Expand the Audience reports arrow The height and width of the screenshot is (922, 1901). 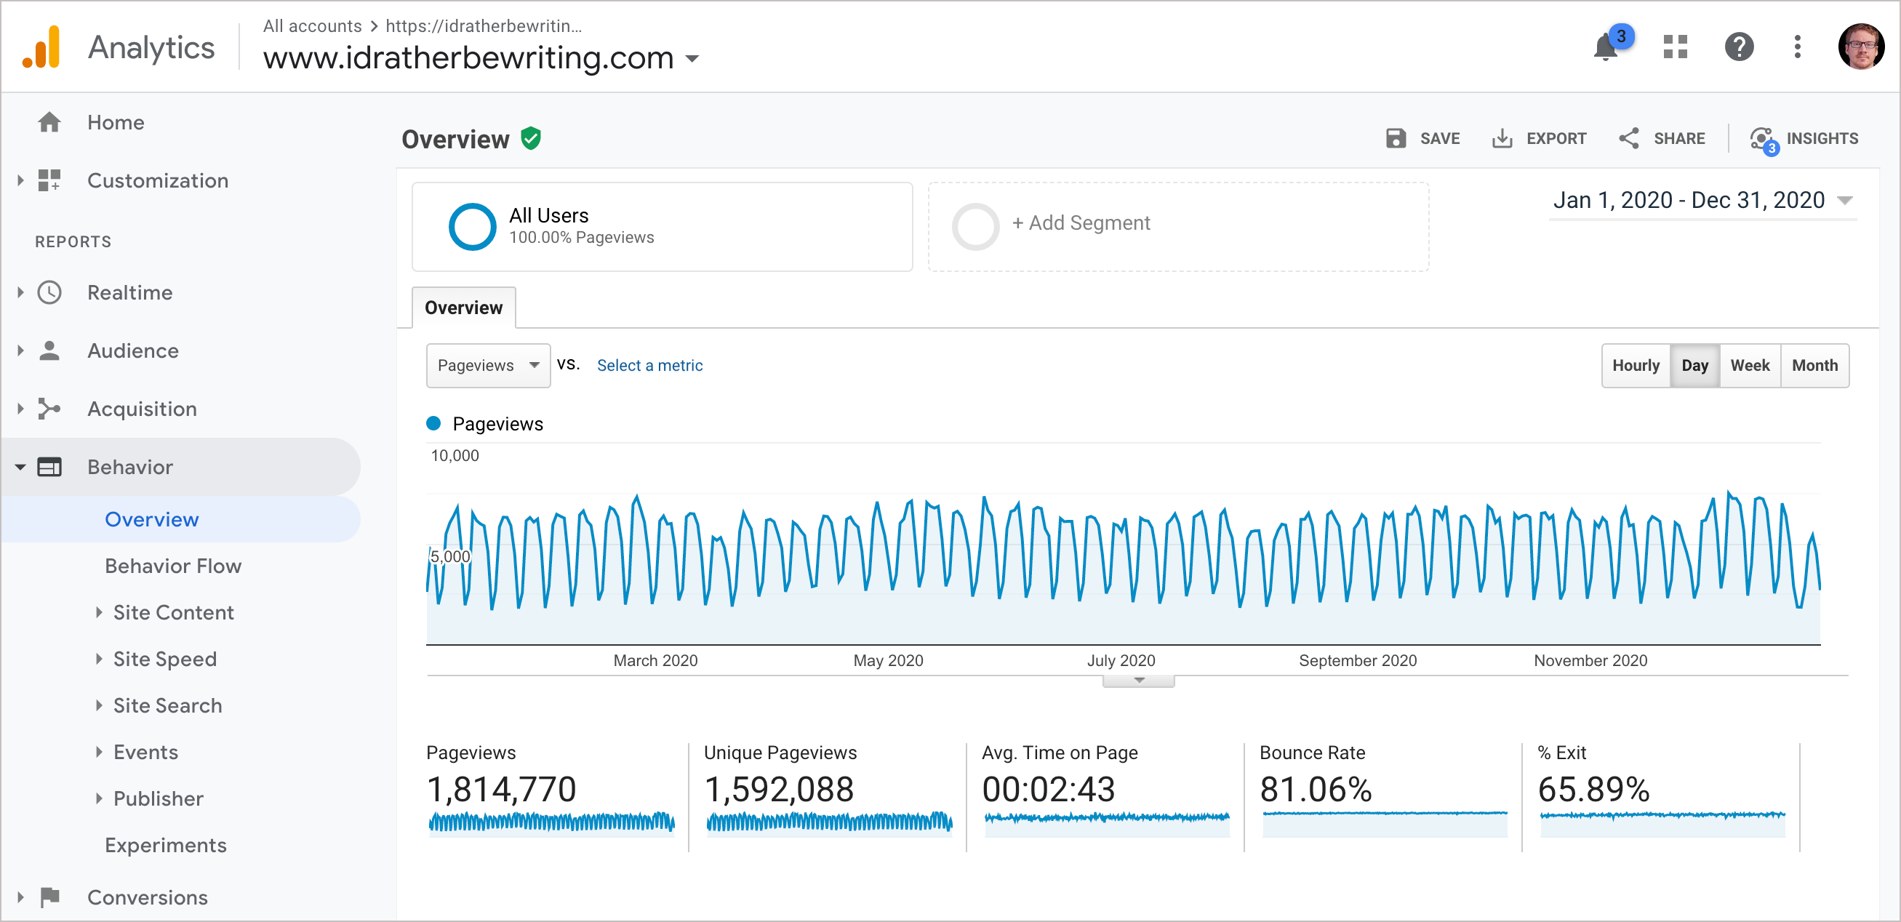20,350
